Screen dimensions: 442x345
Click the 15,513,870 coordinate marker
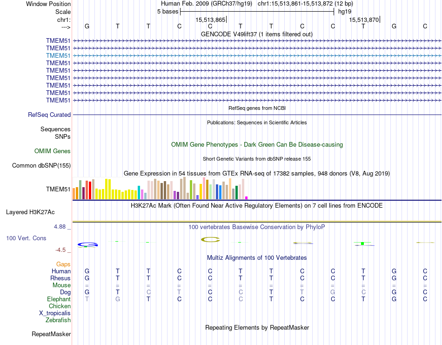(364, 20)
